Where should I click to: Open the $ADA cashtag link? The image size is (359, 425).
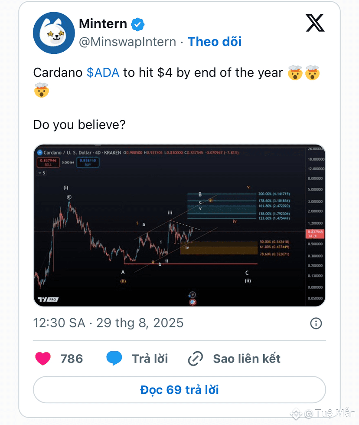pos(103,72)
